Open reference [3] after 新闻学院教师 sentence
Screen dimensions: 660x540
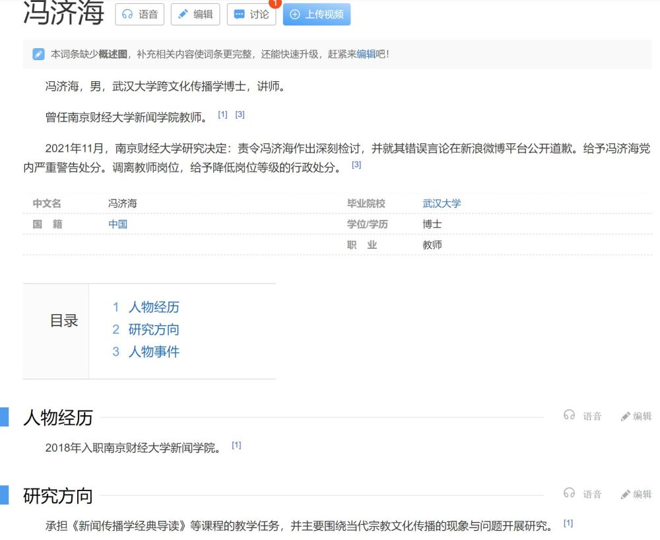click(x=240, y=114)
